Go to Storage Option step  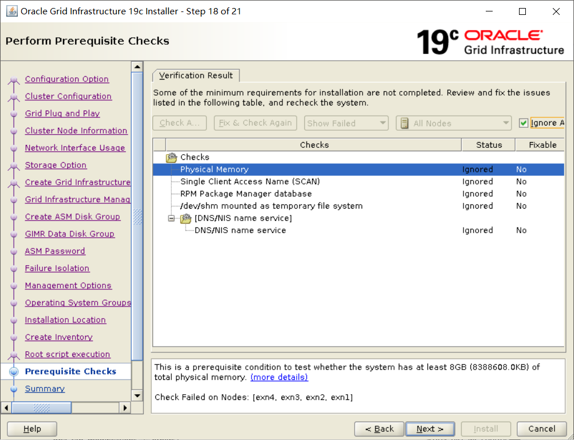click(x=56, y=165)
